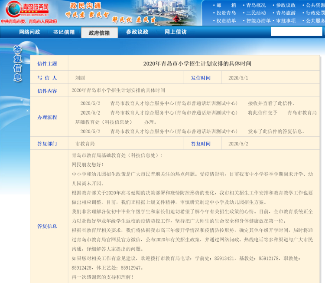Open the 投资青岛 link
325x283 pixels.
pyautogui.click(x=226, y=13)
